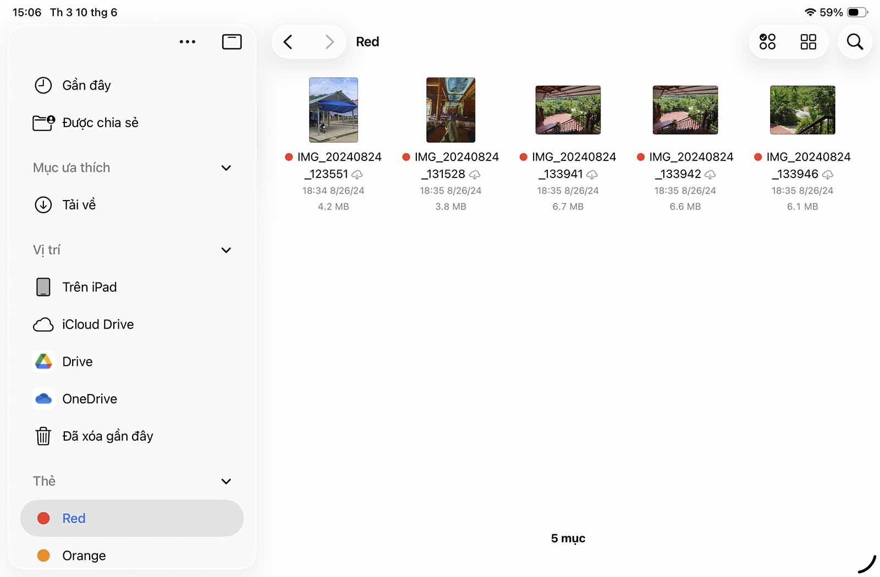The height and width of the screenshot is (577, 880).
Task: Open the sidebar more options ellipsis
Action: coord(187,42)
